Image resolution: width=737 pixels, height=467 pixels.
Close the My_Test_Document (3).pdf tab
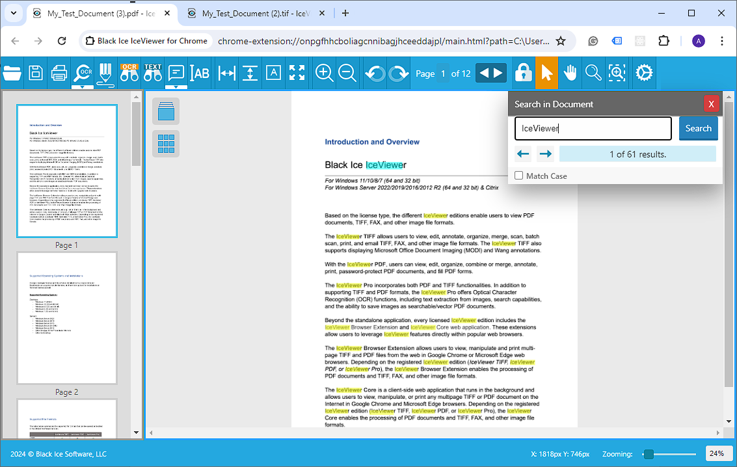pyautogui.click(x=167, y=14)
